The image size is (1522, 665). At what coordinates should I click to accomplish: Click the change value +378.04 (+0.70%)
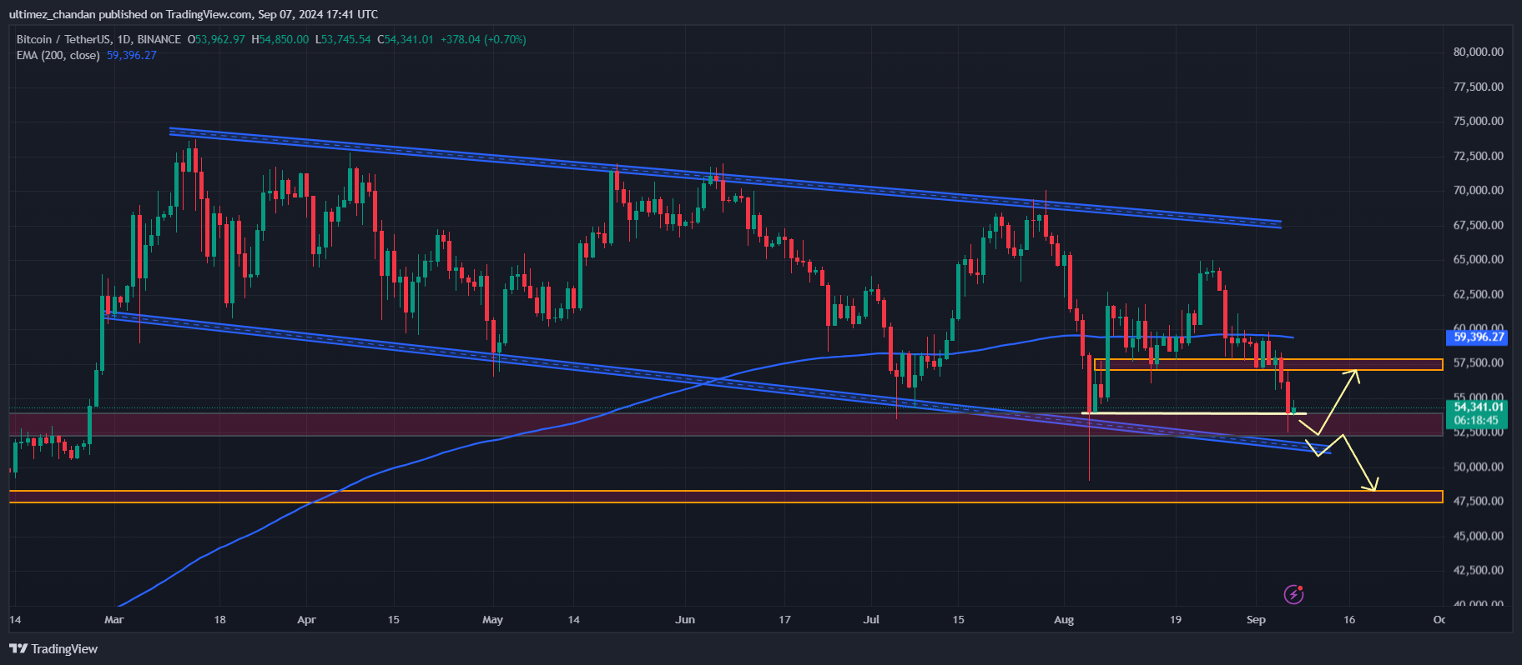click(x=484, y=39)
